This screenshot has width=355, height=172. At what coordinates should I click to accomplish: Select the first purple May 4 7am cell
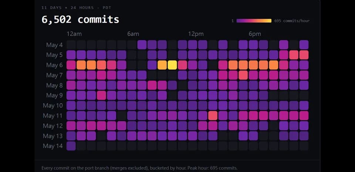(x=142, y=45)
